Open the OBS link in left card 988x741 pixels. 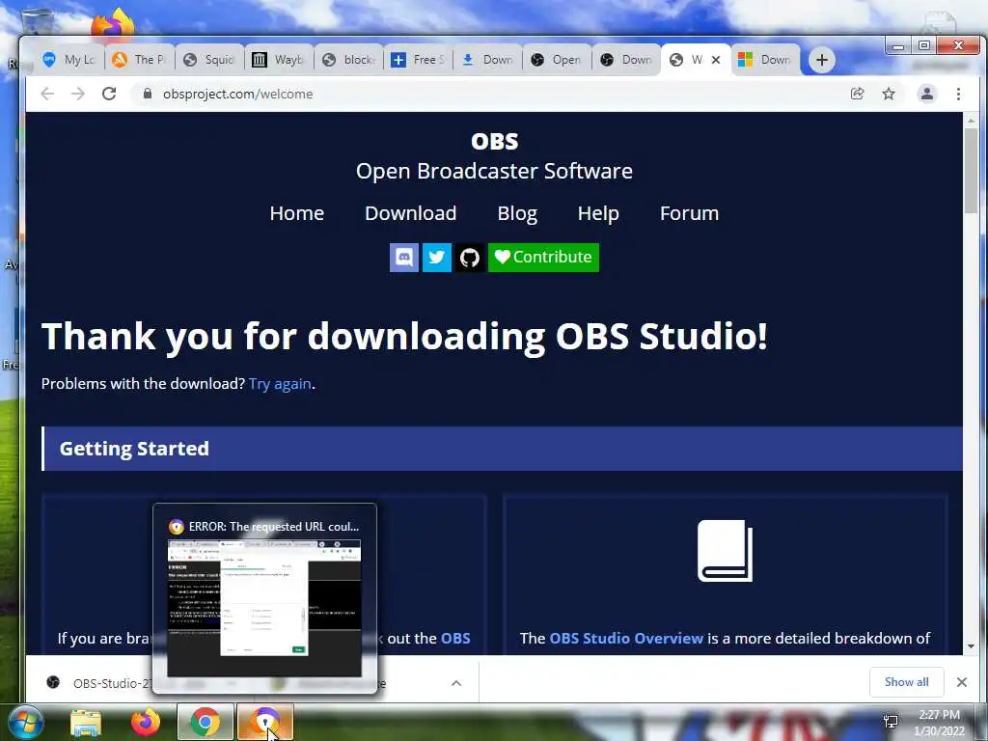(455, 639)
